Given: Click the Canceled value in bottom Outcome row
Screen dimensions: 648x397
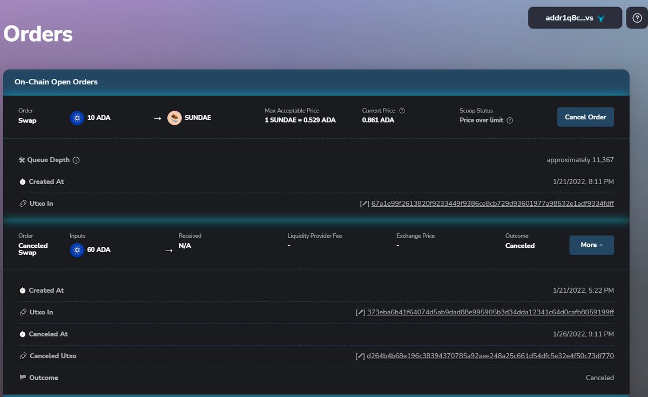Looking at the screenshot, I should [x=600, y=378].
